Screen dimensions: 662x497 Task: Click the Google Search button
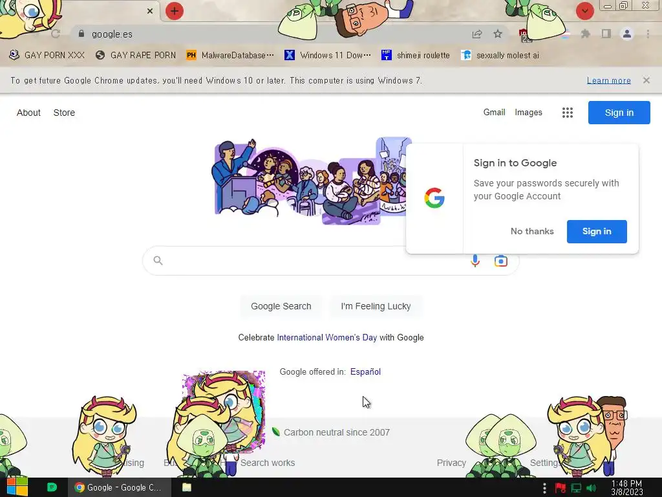click(x=281, y=306)
